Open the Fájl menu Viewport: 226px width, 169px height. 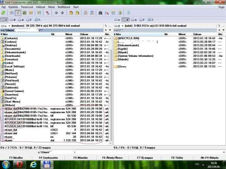point(3,7)
